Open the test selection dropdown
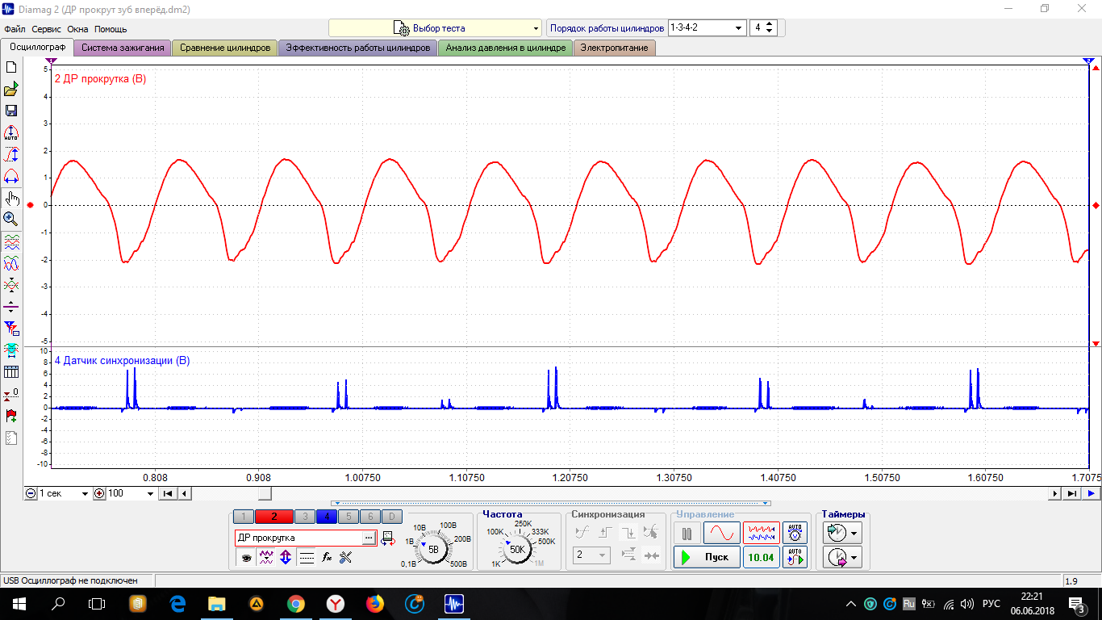Viewport: 1102px width, 620px height. tap(435, 28)
